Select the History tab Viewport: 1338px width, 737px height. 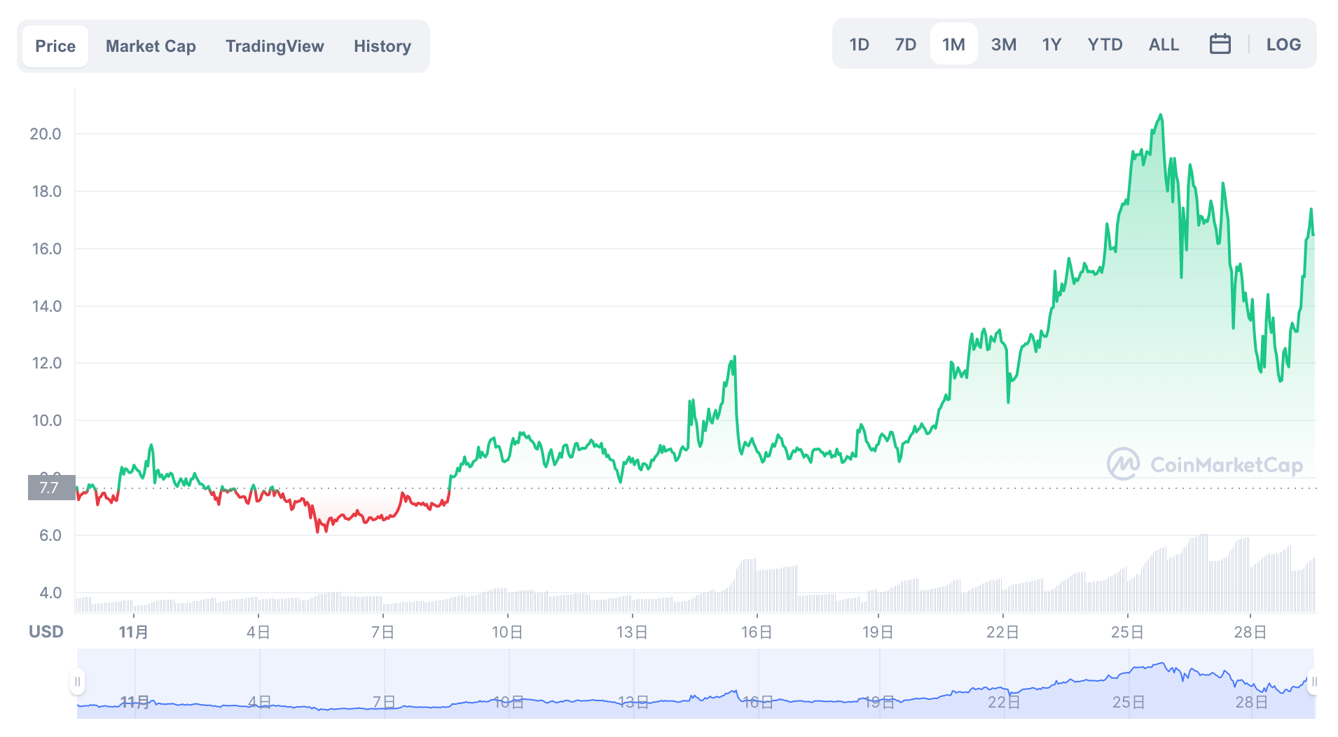[x=382, y=46]
